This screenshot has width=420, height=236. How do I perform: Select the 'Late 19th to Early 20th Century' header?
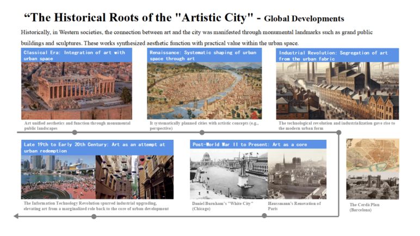coord(97,147)
